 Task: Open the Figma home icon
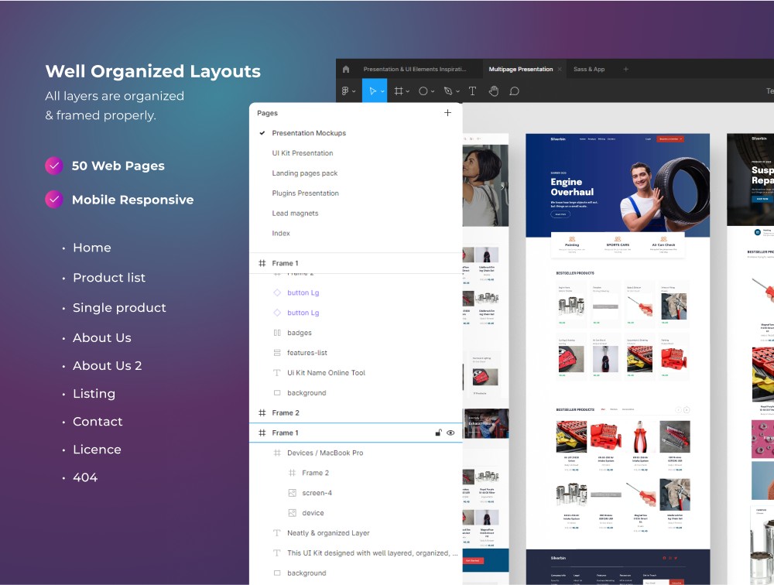tap(345, 69)
